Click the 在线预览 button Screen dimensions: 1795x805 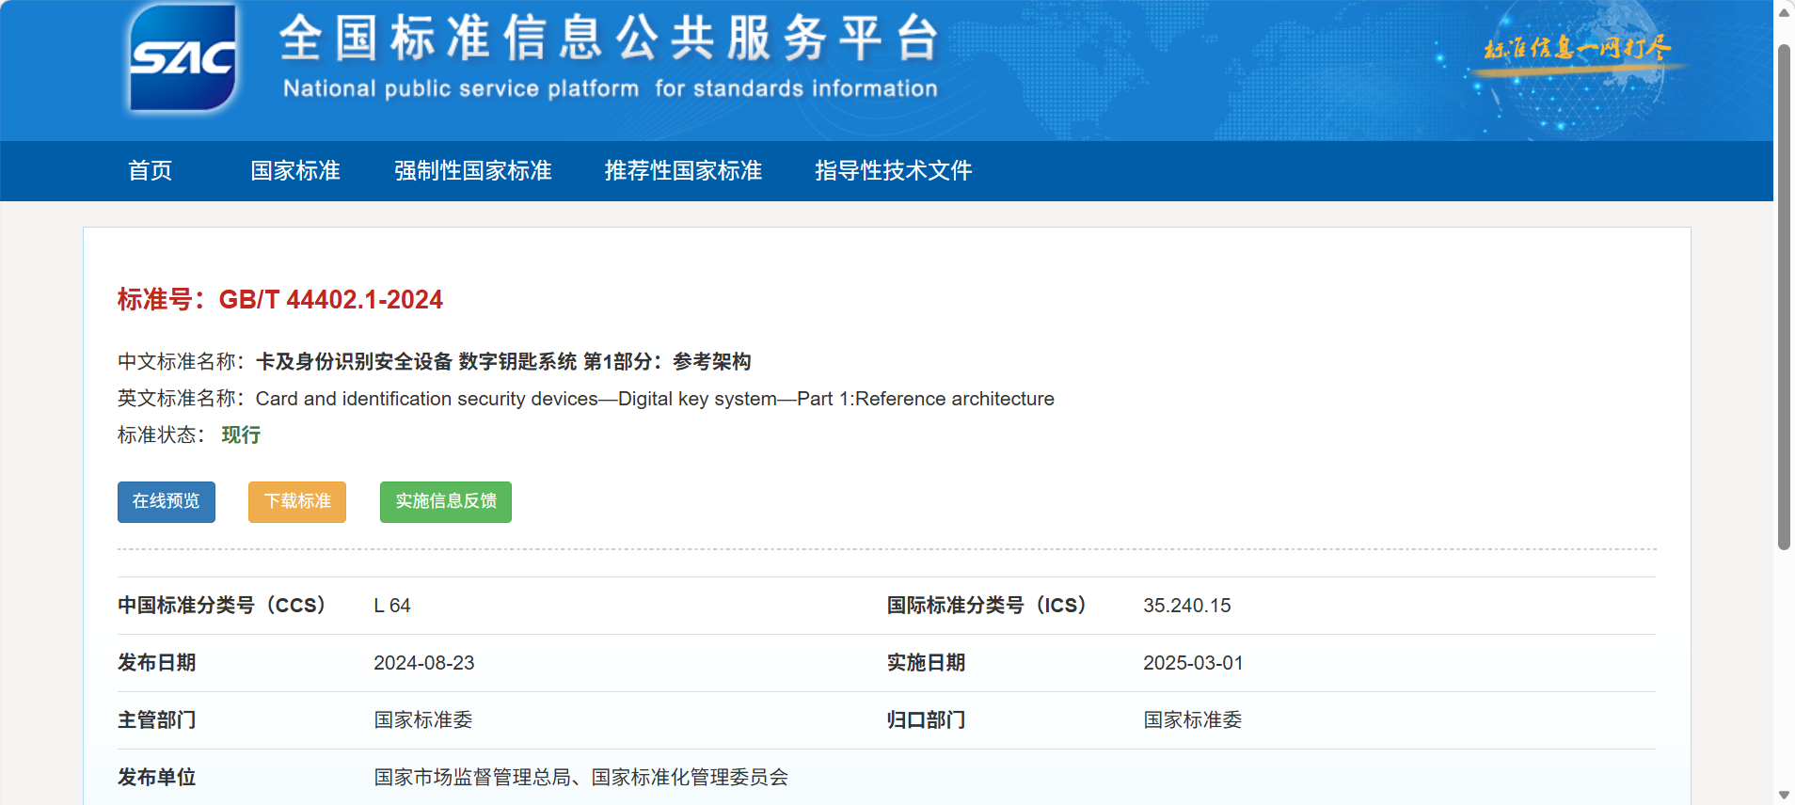coord(167,501)
